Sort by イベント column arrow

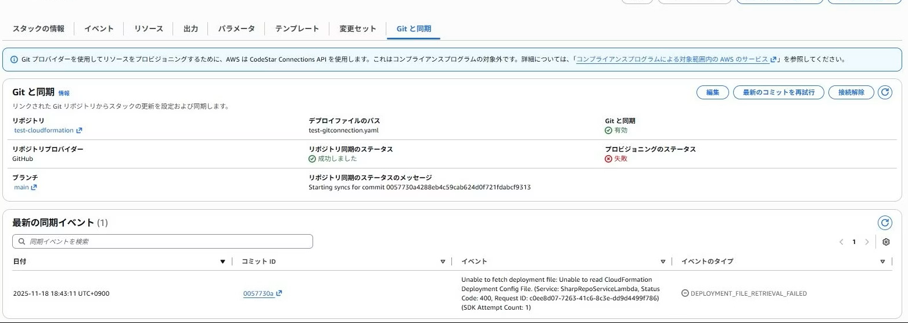click(663, 262)
